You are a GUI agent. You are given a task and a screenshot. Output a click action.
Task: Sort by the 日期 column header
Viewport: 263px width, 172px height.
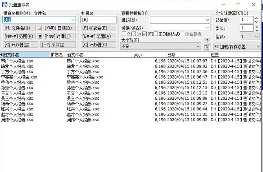click(x=172, y=55)
